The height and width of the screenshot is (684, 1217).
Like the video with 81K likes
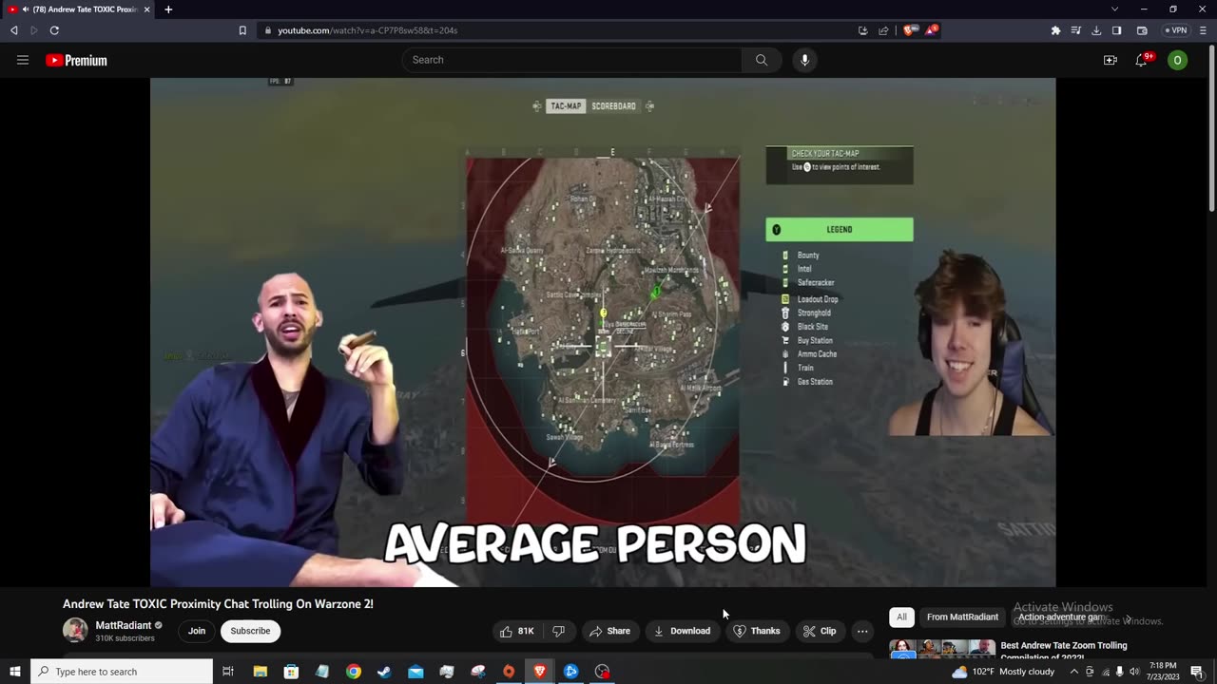point(517,631)
